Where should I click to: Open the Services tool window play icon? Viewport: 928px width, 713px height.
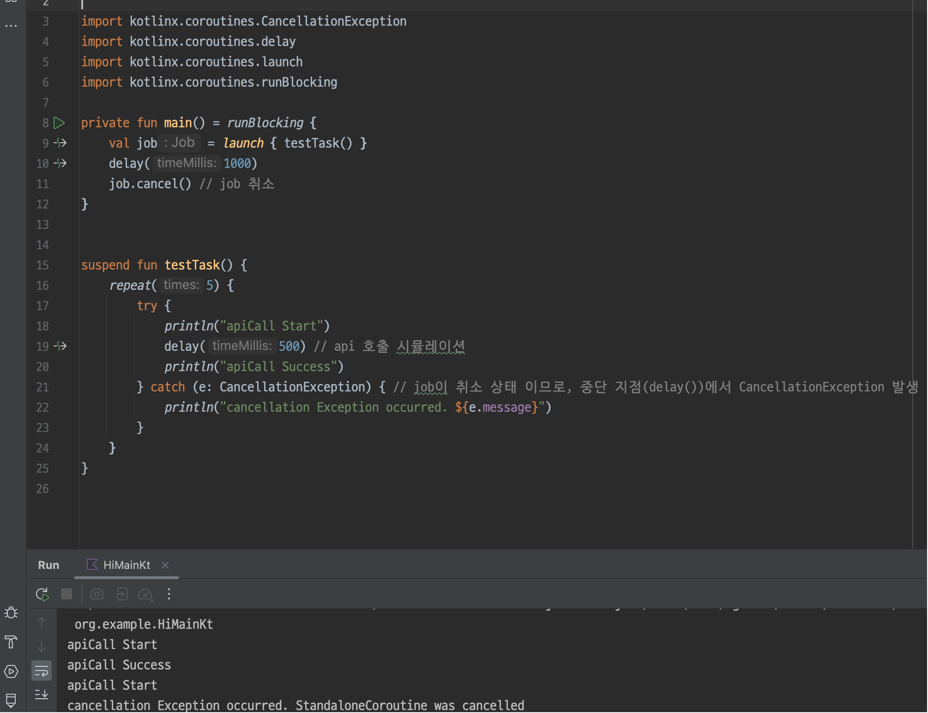(x=11, y=671)
